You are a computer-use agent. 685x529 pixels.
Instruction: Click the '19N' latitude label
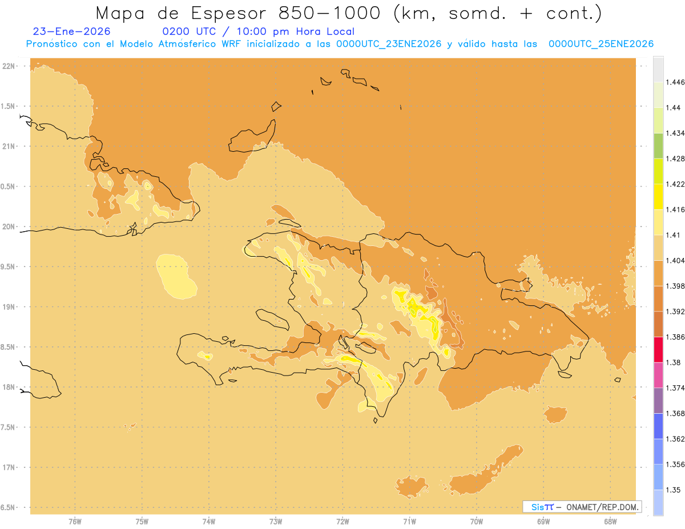9,306
